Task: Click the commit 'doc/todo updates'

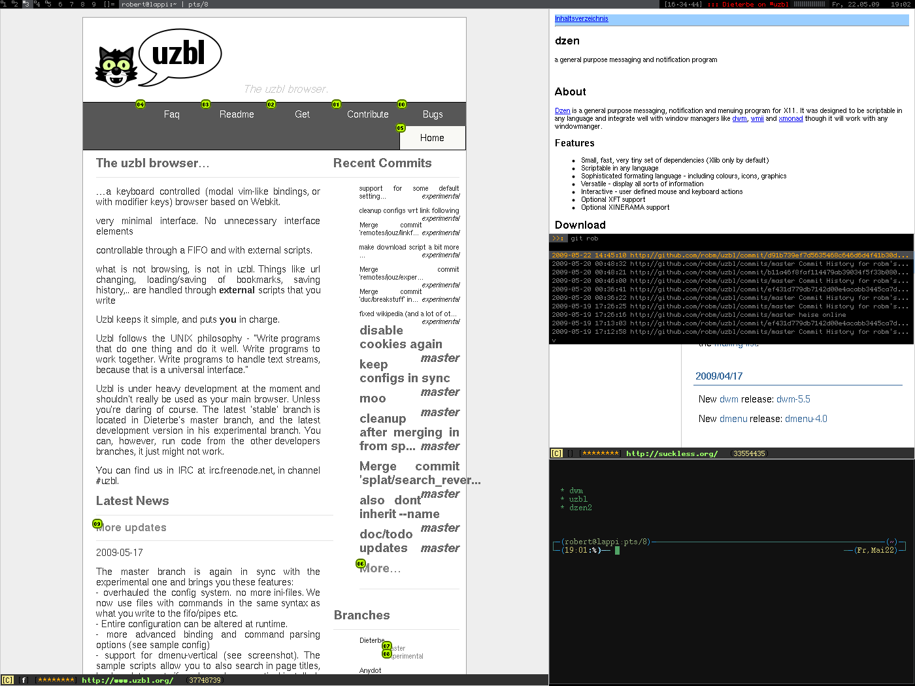Action: coord(386,541)
